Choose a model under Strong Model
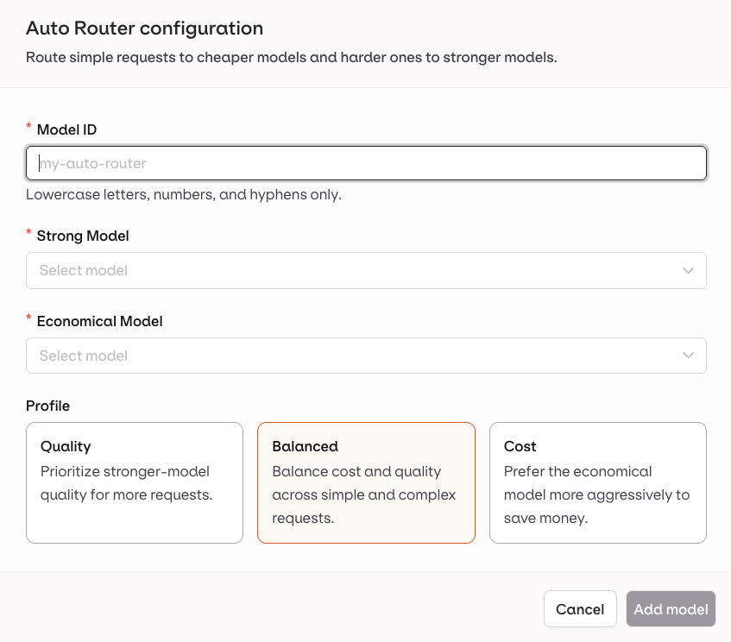731x642 pixels. (x=366, y=270)
